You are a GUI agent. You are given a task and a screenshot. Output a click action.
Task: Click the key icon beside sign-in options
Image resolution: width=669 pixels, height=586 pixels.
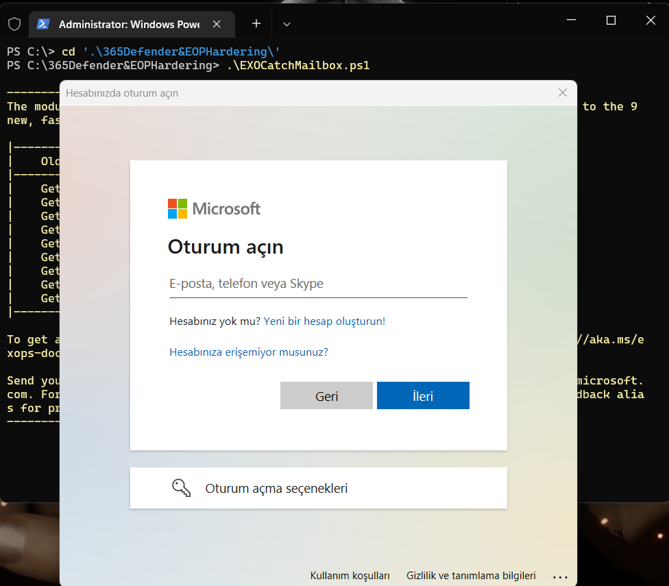click(182, 488)
